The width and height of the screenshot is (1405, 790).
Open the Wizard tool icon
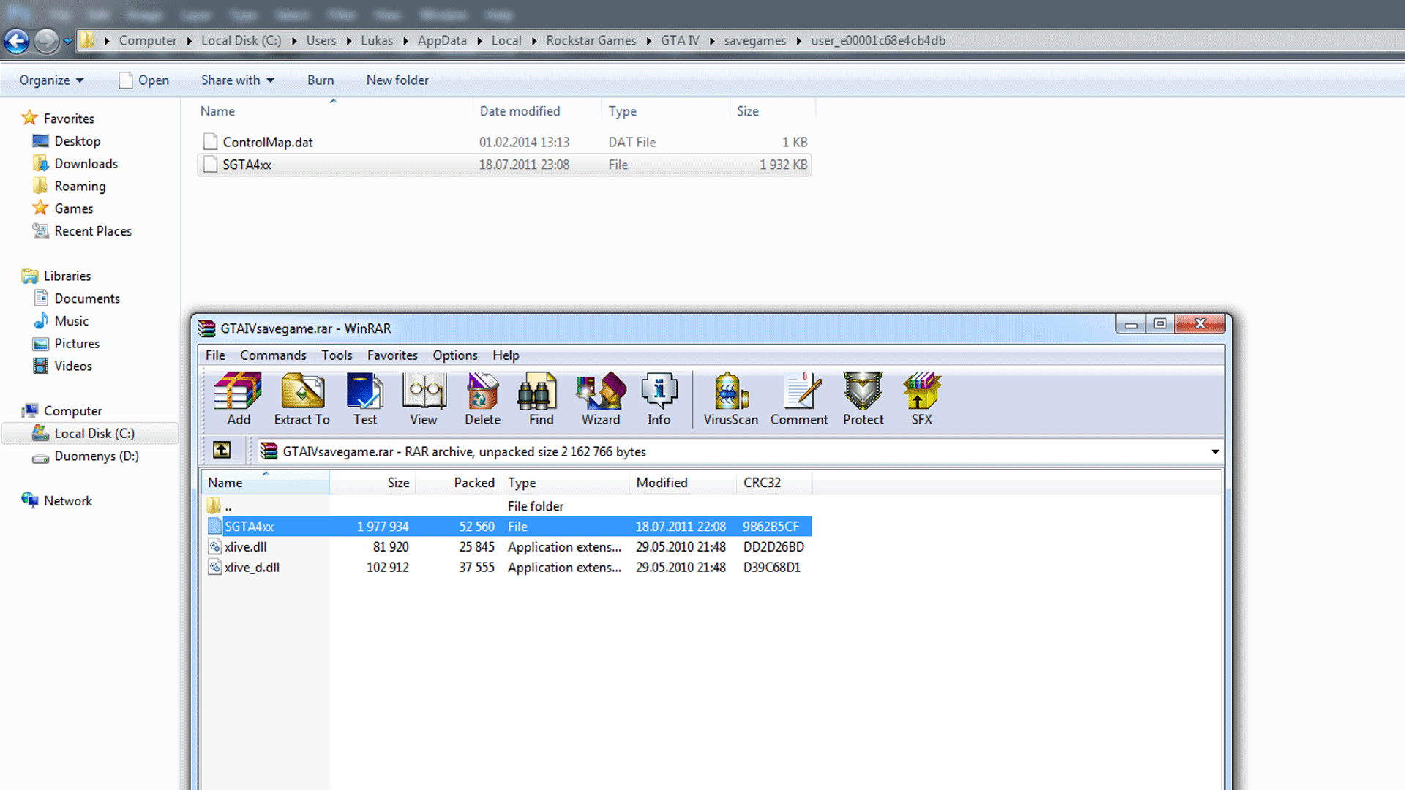(x=601, y=399)
